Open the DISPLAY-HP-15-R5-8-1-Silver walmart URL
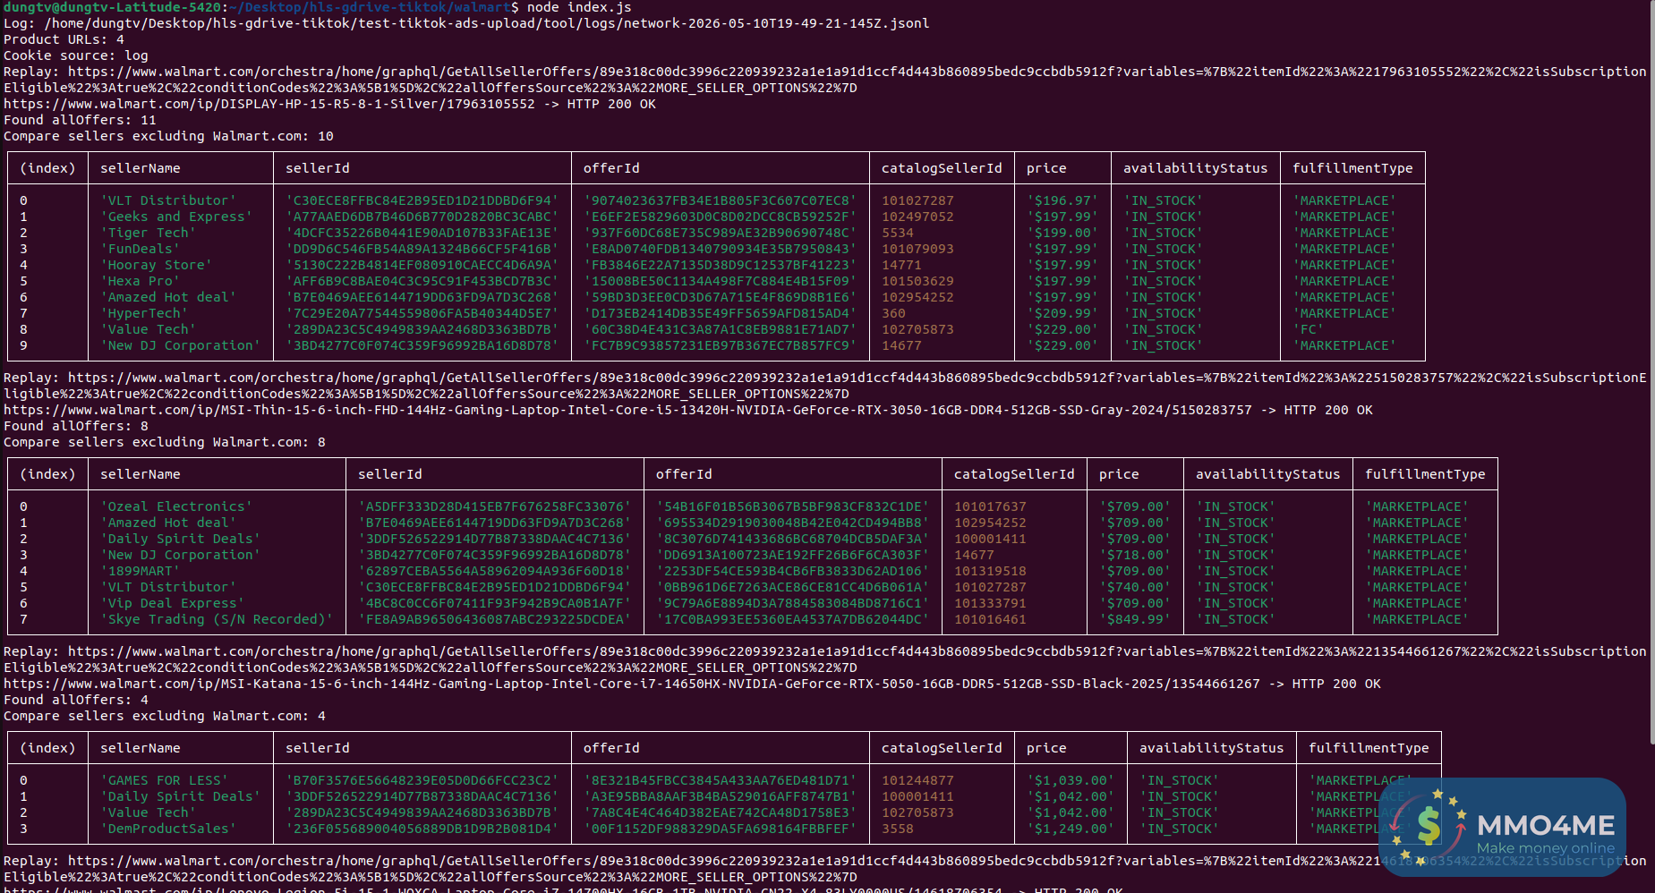This screenshot has height=893, width=1655. [x=269, y=104]
